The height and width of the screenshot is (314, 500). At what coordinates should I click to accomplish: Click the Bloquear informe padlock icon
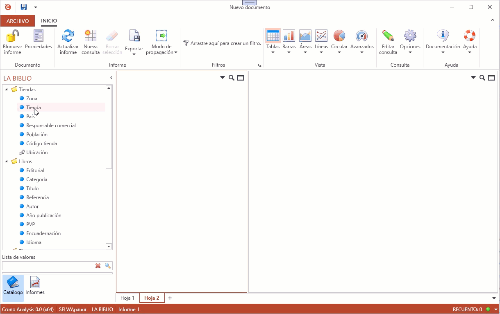(12, 36)
